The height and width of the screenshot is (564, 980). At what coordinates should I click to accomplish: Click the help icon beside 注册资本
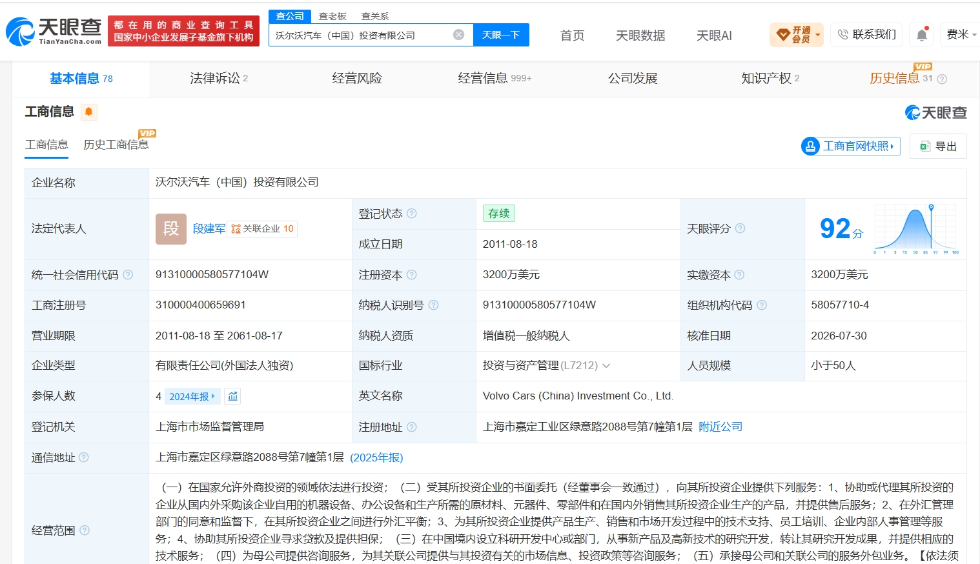pos(412,275)
